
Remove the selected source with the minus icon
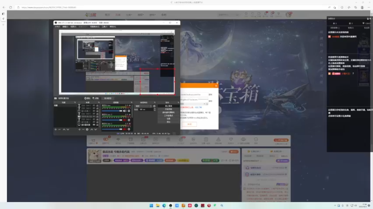point(83,130)
